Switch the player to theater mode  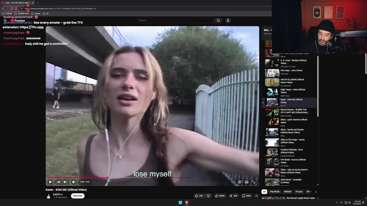[247, 182]
